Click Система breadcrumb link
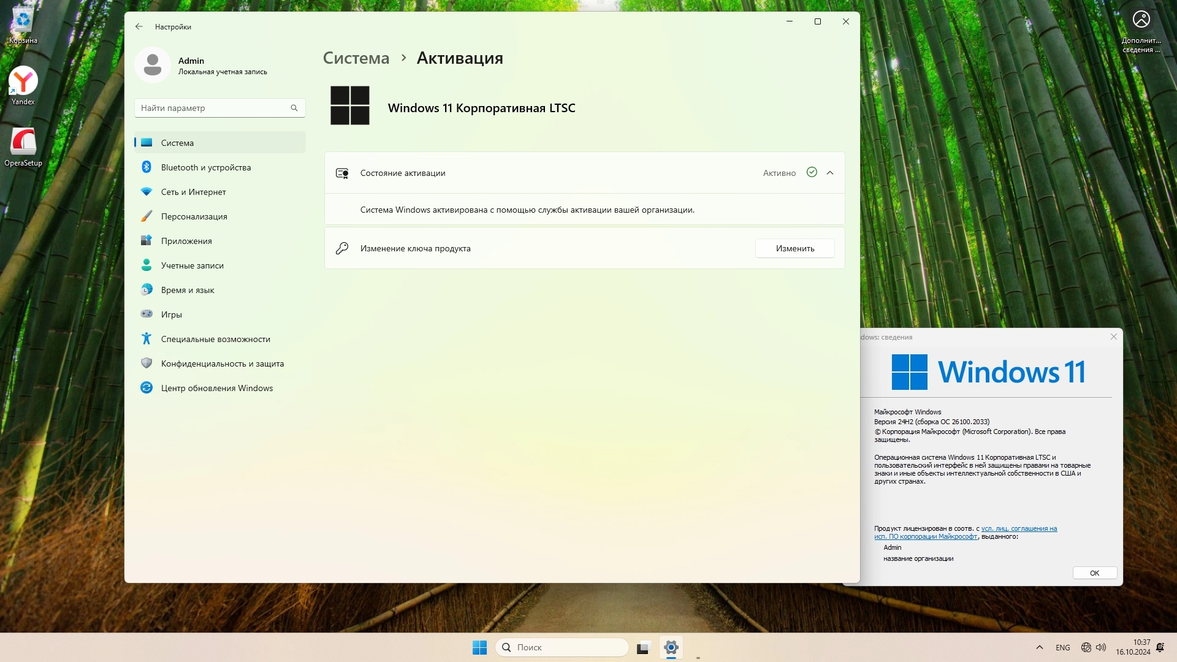Viewport: 1177px width, 662px height. (x=356, y=58)
